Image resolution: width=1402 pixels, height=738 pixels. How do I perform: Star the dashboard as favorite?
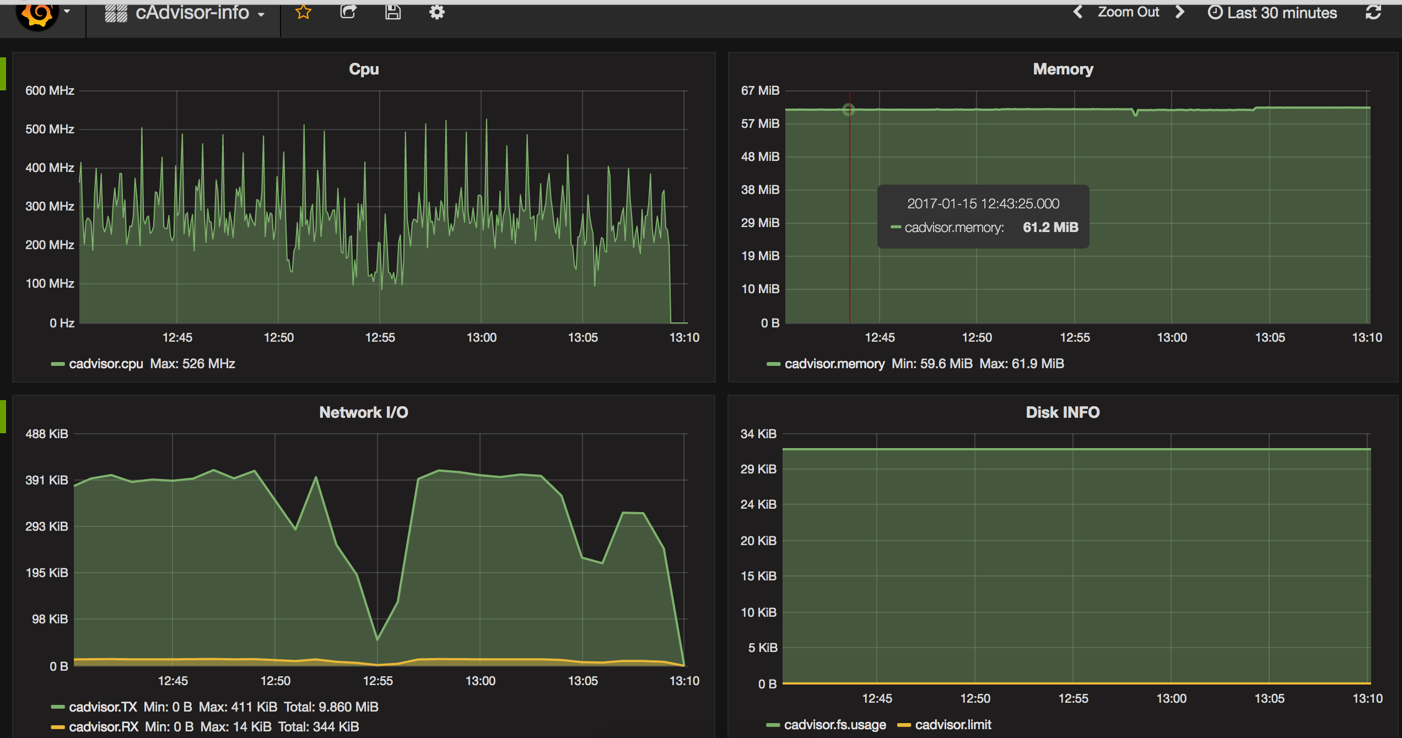click(x=304, y=12)
